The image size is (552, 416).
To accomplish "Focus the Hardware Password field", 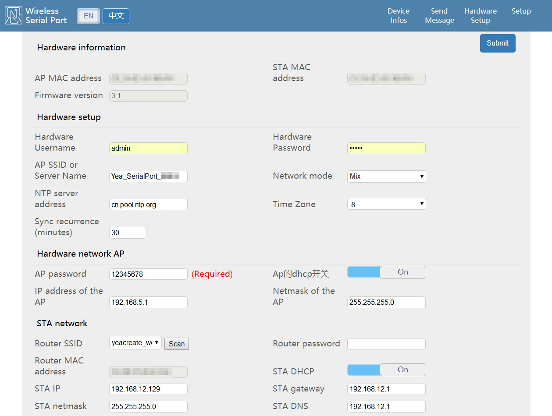I will [x=386, y=148].
